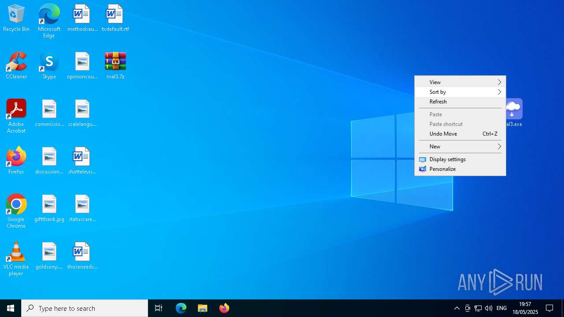The width and height of the screenshot is (564, 317).
Task: Select the scalelangu... image file icon
Action: (82, 113)
